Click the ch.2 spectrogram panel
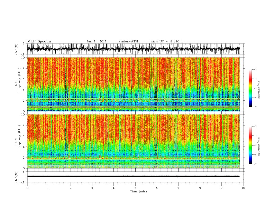Viewport: 274px width, 211px height. point(133,141)
